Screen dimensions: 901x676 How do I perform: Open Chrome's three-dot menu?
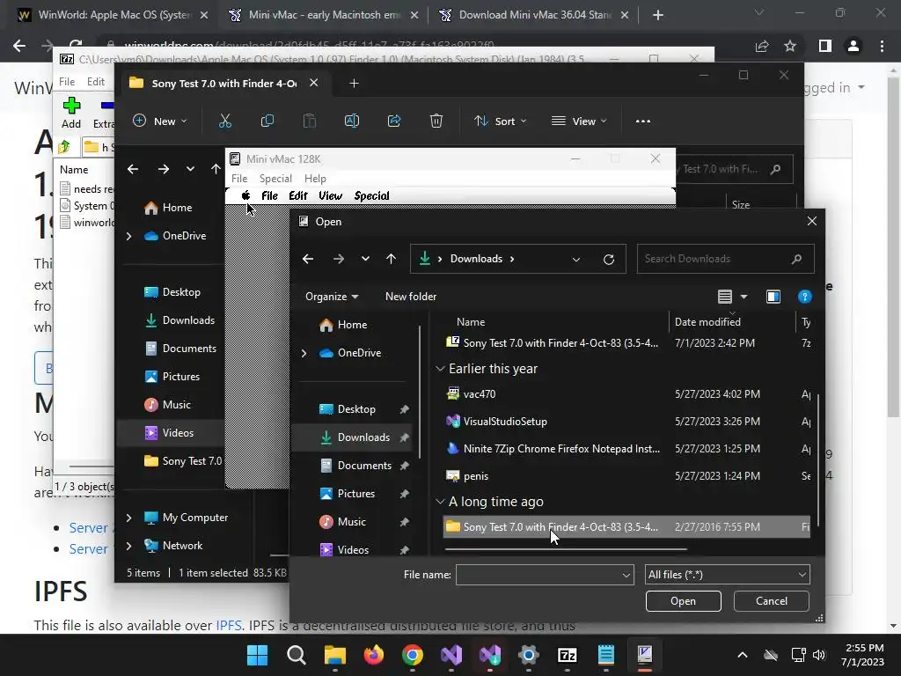[882, 46]
